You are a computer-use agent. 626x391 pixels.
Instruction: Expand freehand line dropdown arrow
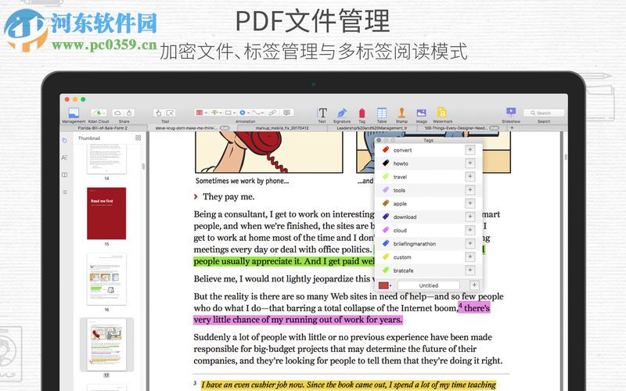coord(264,113)
